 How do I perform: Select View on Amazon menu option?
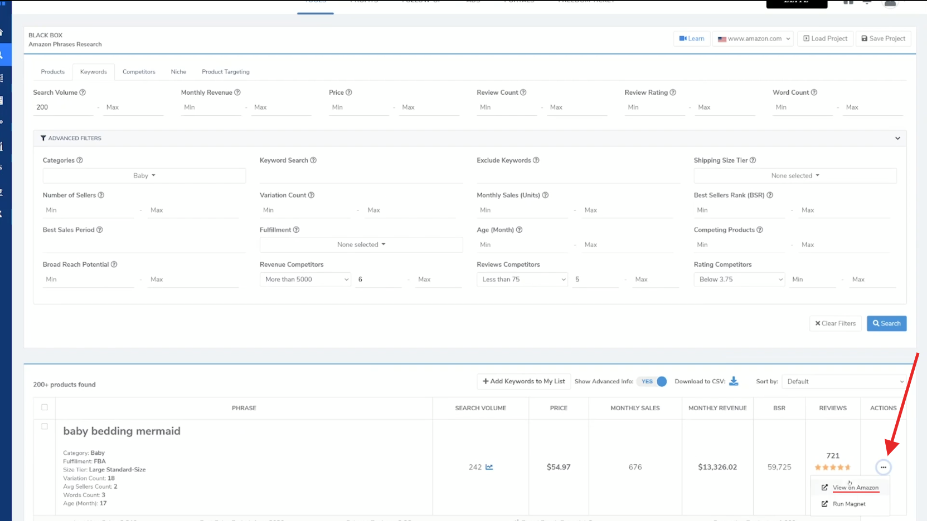click(855, 488)
